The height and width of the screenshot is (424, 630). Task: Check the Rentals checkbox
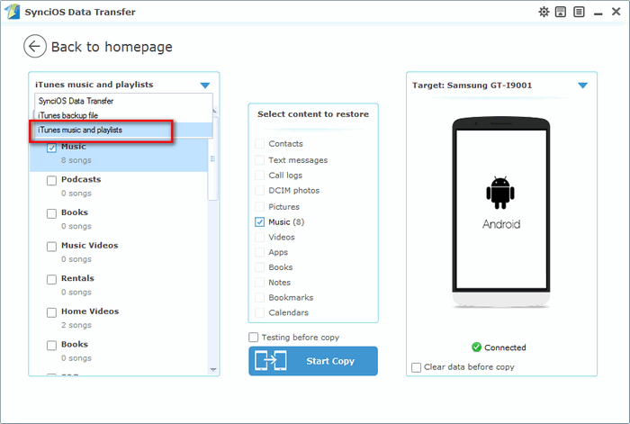coord(51,279)
